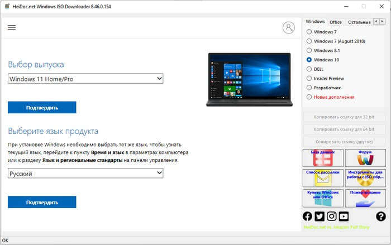The height and width of the screenshot is (245, 391).
Task: Switch to the Windows tab
Action: pyautogui.click(x=315, y=22)
